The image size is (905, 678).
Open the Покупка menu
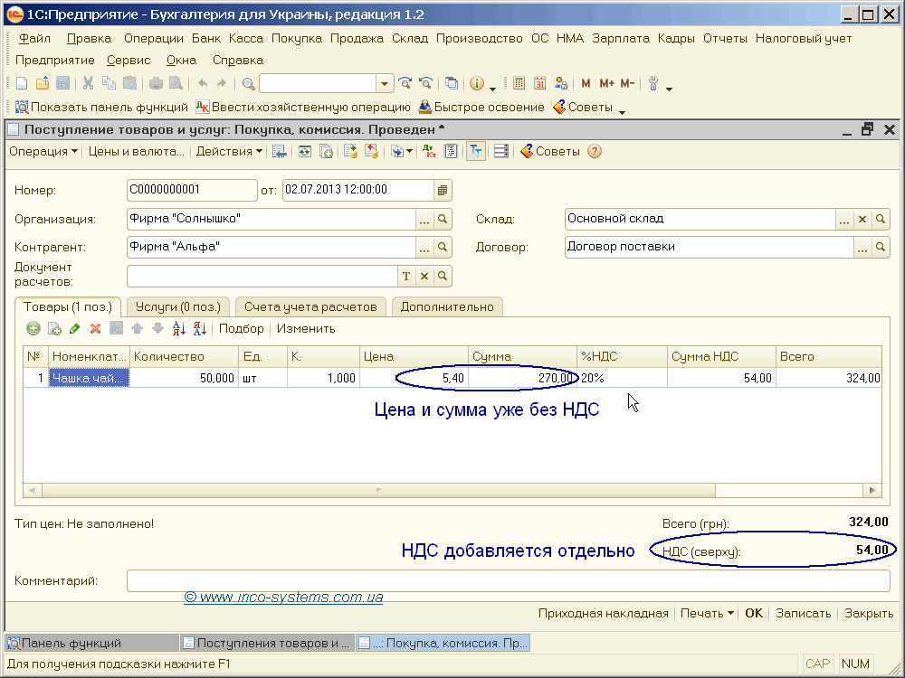pyautogui.click(x=297, y=39)
